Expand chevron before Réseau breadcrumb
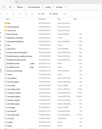The width and height of the screenshot is (102, 129). (14, 7)
